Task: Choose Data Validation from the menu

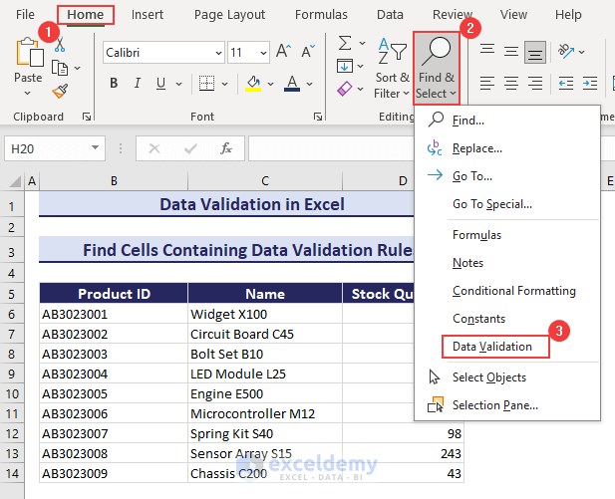Action: 491,347
